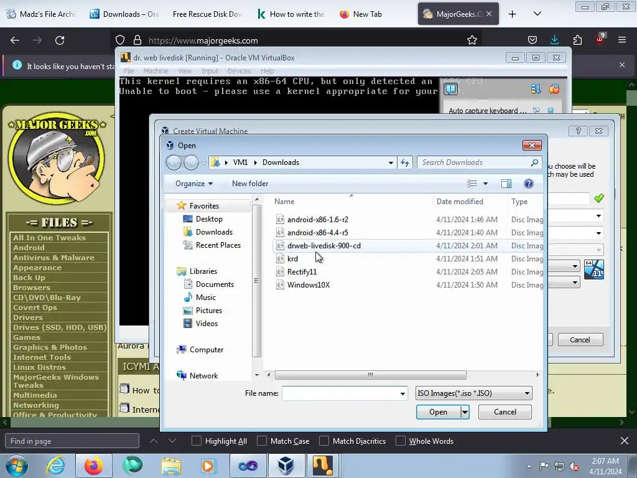Open Videos library
The image size is (637, 478).
click(x=207, y=323)
